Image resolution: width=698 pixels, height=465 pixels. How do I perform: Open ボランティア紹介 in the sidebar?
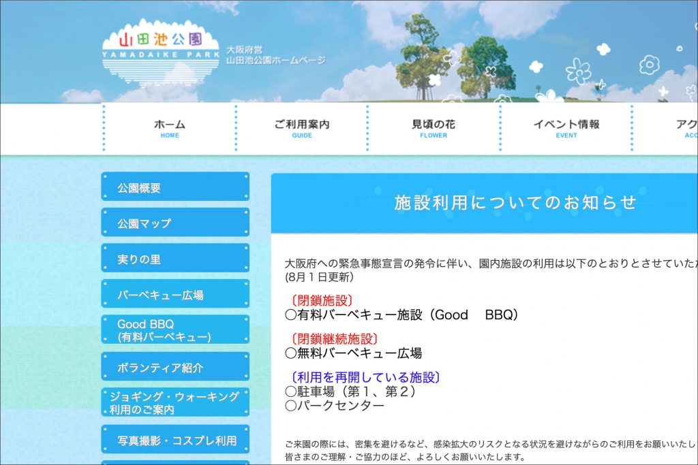click(x=175, y=368)
